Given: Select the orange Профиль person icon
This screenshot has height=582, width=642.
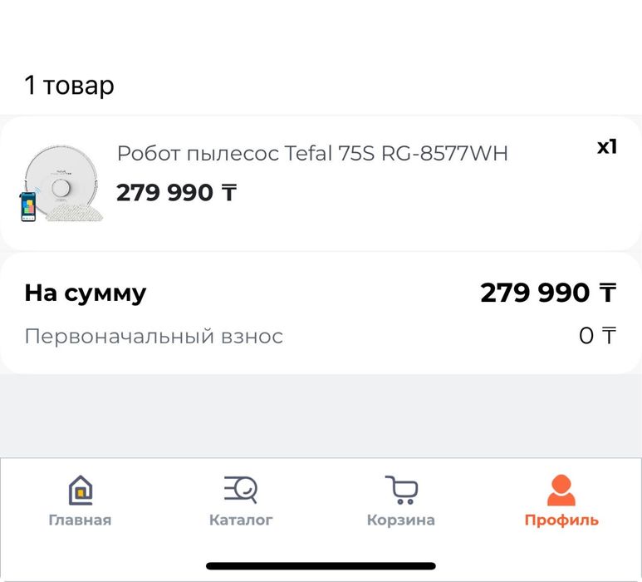Looking at the screenshot, I should pyautogui.click(x=561, y=490).
